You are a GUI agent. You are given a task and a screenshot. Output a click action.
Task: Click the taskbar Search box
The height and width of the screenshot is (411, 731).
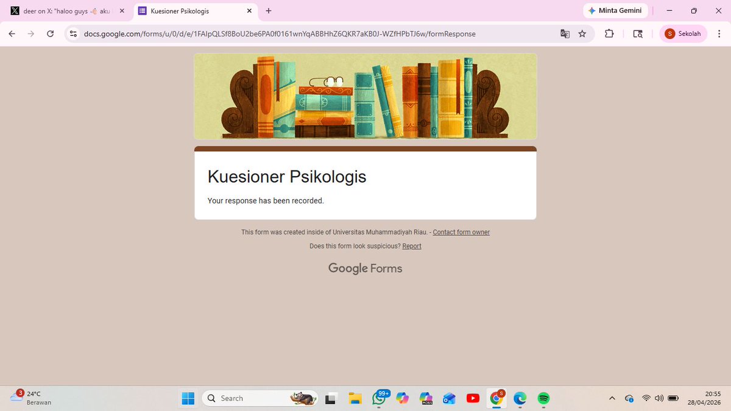coord(260,398)
